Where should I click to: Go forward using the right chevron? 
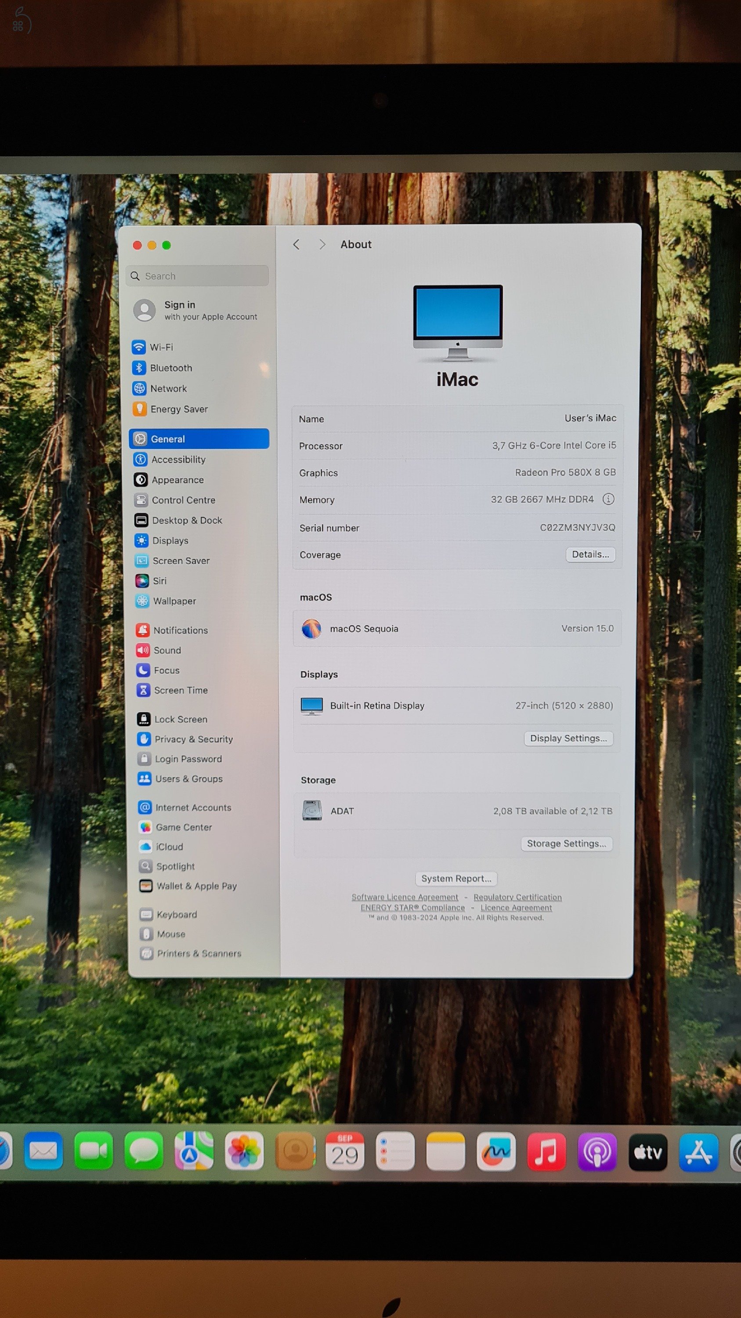pos(322,245)
